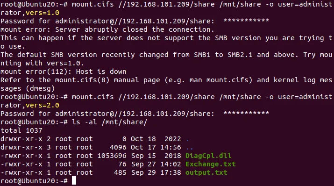Click the Exchange.txt filename
334x186 pixels.
point(211,164)
